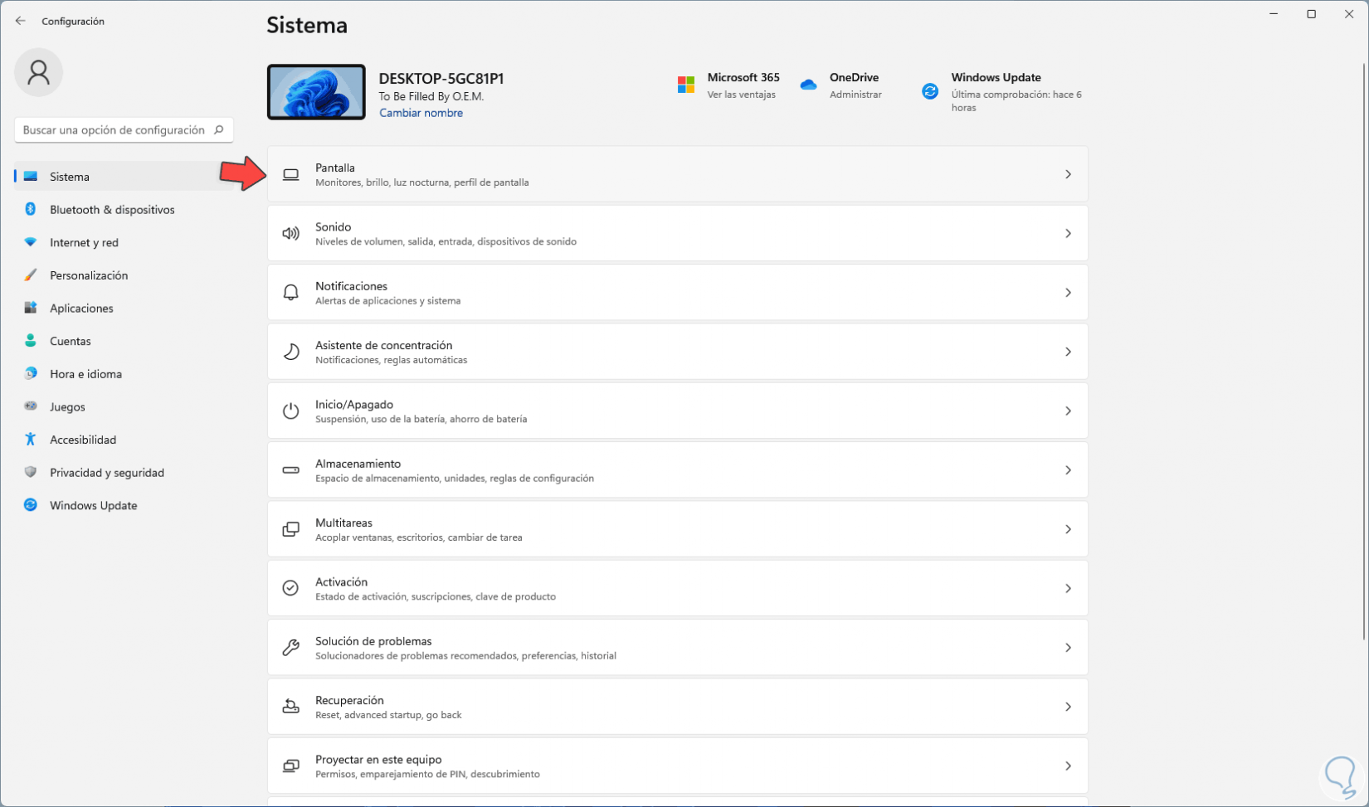Image resolution: width=1369 pixels, height=807 pixels.
Task: Click the Inicio/Apagado power icon
Action: (x=290, y=411)
